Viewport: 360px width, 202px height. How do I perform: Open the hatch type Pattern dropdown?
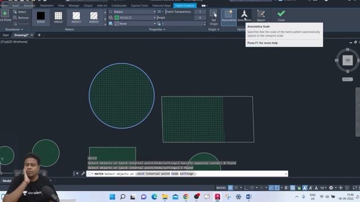coord(135,12)
